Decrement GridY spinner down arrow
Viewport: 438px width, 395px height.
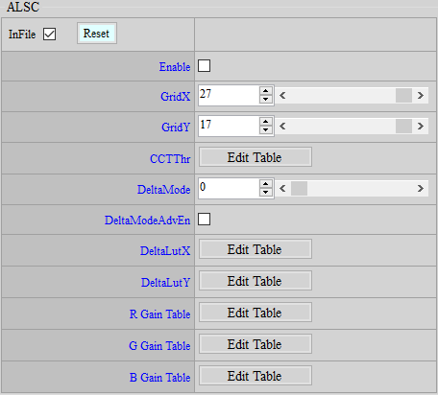(x=265, y=130)
